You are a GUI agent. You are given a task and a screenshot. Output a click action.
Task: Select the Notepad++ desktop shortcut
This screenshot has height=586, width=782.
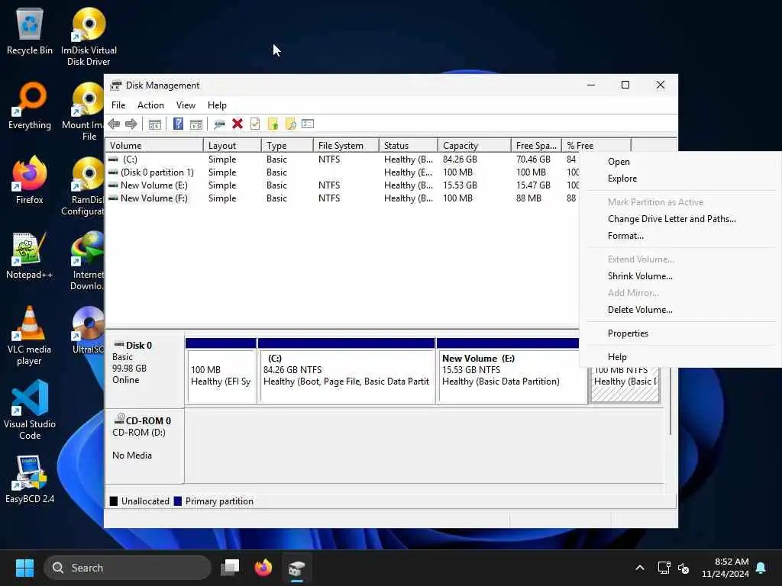[x=30, y=255]
